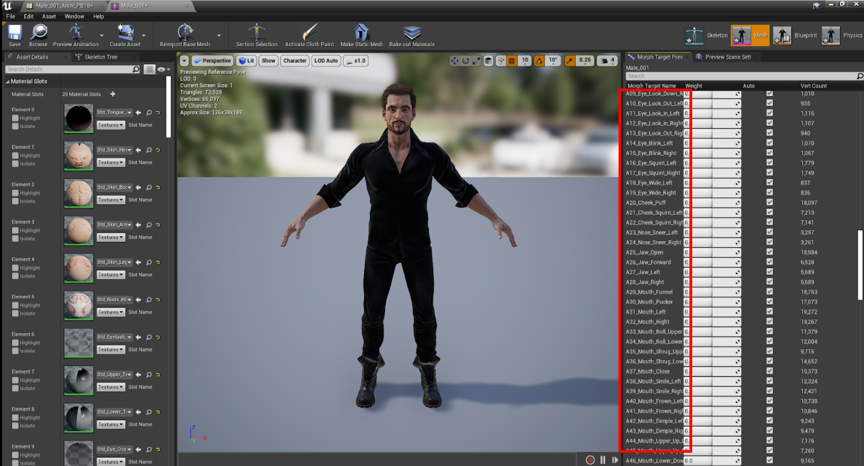Open the details view options eye dropdown

163,69
